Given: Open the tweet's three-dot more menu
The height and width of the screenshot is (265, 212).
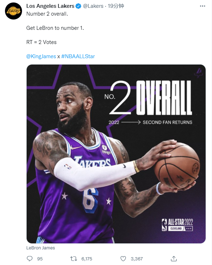Looking at the screenshot, I should point(202,6).
